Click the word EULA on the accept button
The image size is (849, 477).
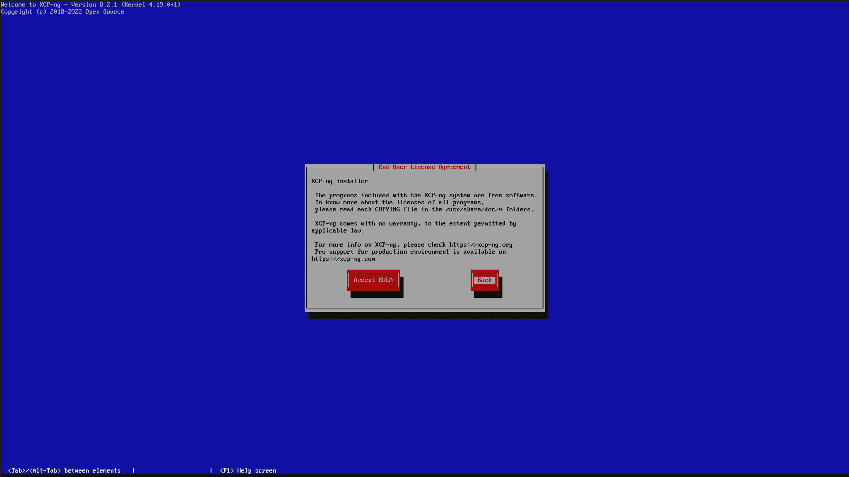click(x=385, y=280)
